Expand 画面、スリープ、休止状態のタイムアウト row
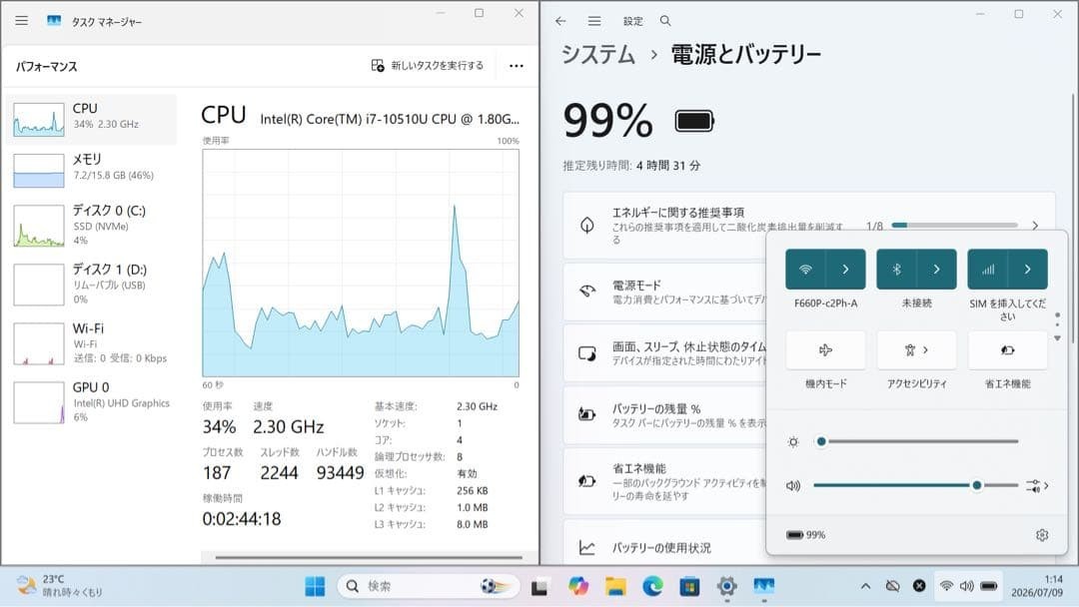Viewport: 1079px width, 607px height. coord(664,352)
